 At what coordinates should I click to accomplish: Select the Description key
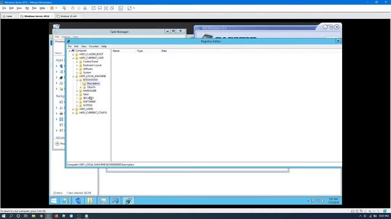click(93, 83)
